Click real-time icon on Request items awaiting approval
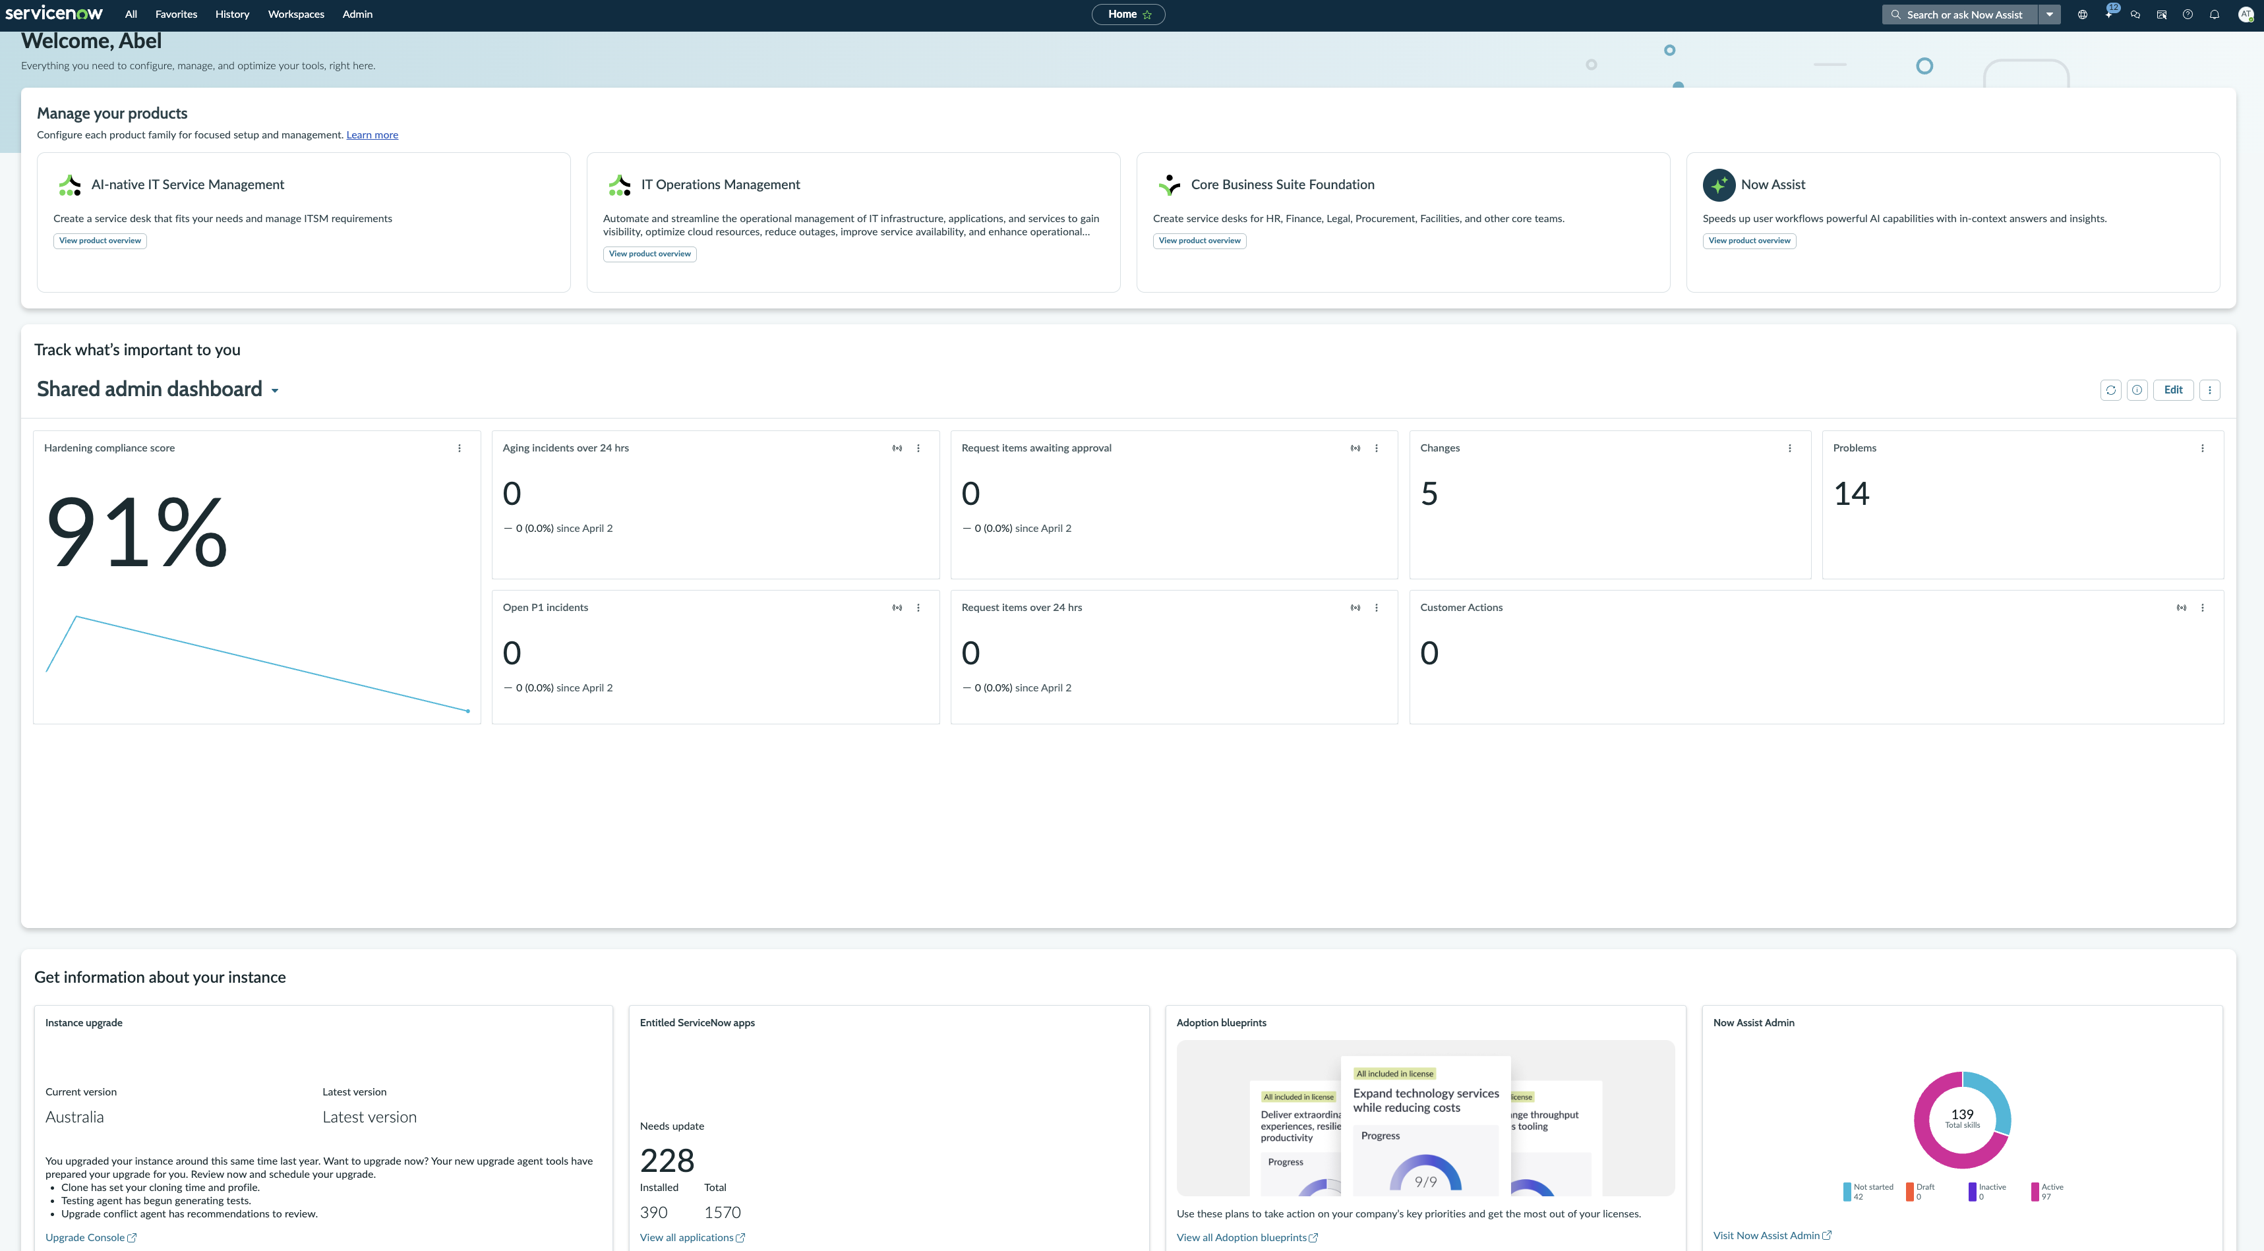 [1355, 448]
